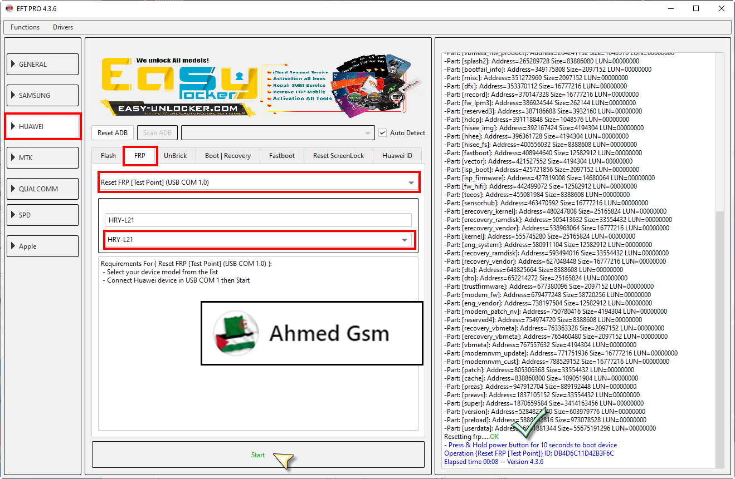Screen dimensions: 735x479
Task: Expand the Apple section
Action: (x=42, y=246)
